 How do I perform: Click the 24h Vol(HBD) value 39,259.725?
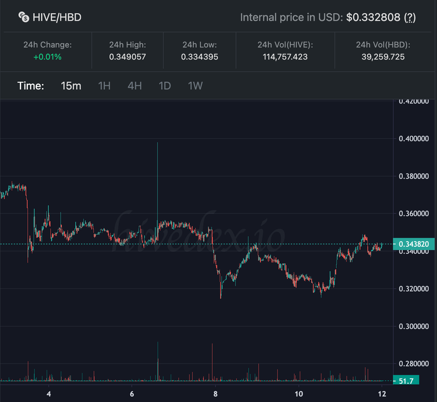click(383, 57)
